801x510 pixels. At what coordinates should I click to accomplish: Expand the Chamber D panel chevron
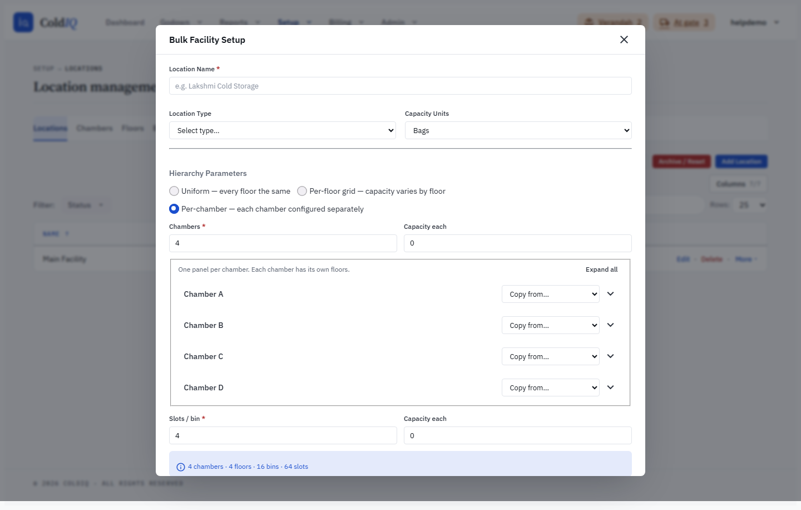(610, 388)
